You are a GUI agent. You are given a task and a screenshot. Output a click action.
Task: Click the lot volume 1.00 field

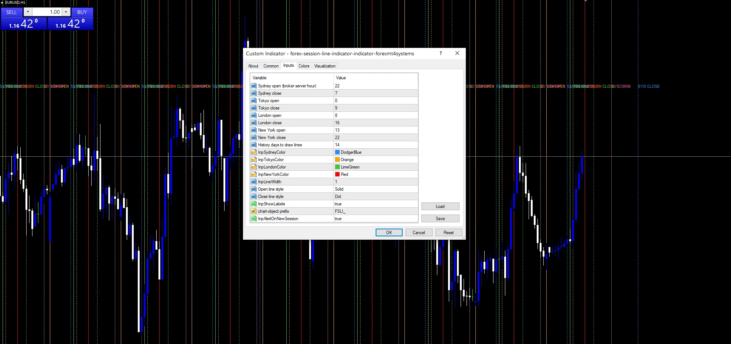click(47, 12)
